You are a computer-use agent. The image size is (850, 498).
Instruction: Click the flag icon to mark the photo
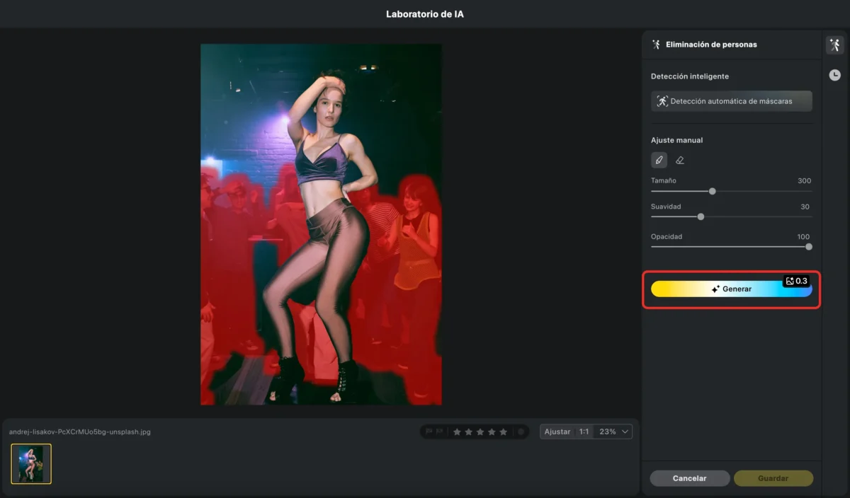point(429,432)
